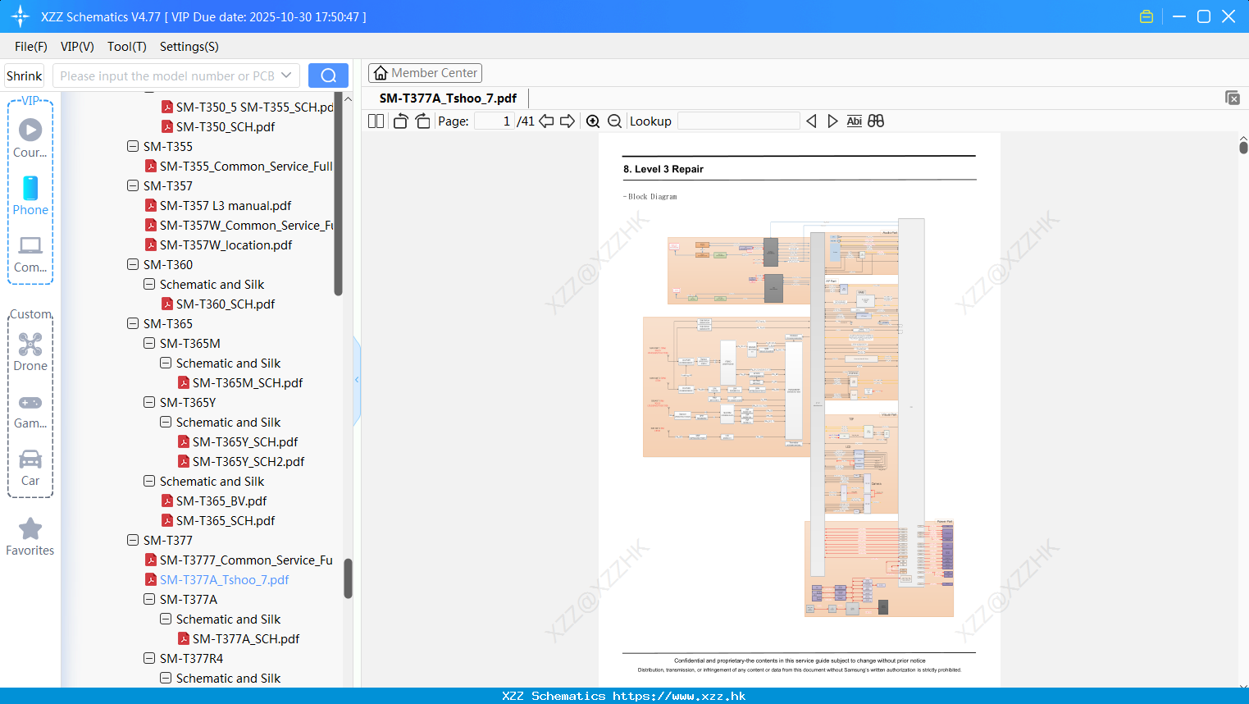Click the block diagram page thumbnail
Viewport: 1249px width, 704px height.
point(799,409)
